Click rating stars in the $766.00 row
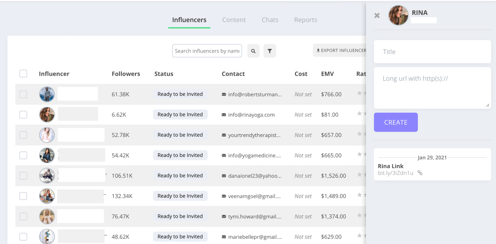The height and width of the screenshot is (244, 496). [x=361, y=93]
